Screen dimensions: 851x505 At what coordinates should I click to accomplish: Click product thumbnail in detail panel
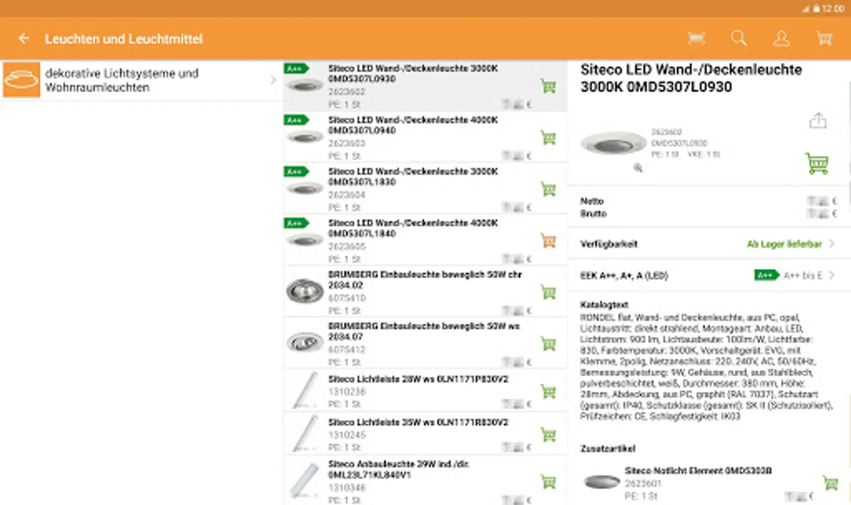point(613,144)
